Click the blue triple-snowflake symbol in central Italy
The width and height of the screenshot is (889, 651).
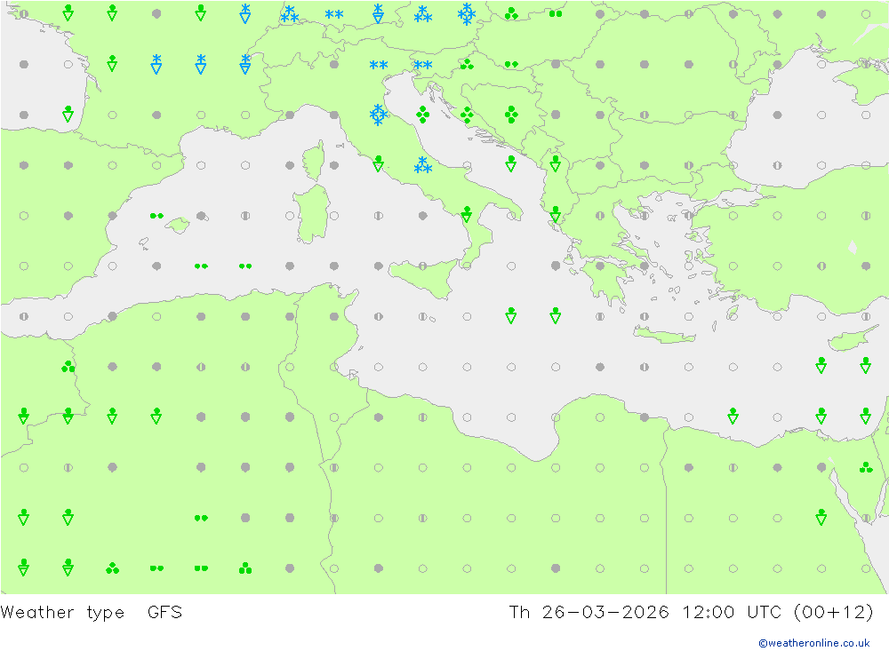pos(422,165)
